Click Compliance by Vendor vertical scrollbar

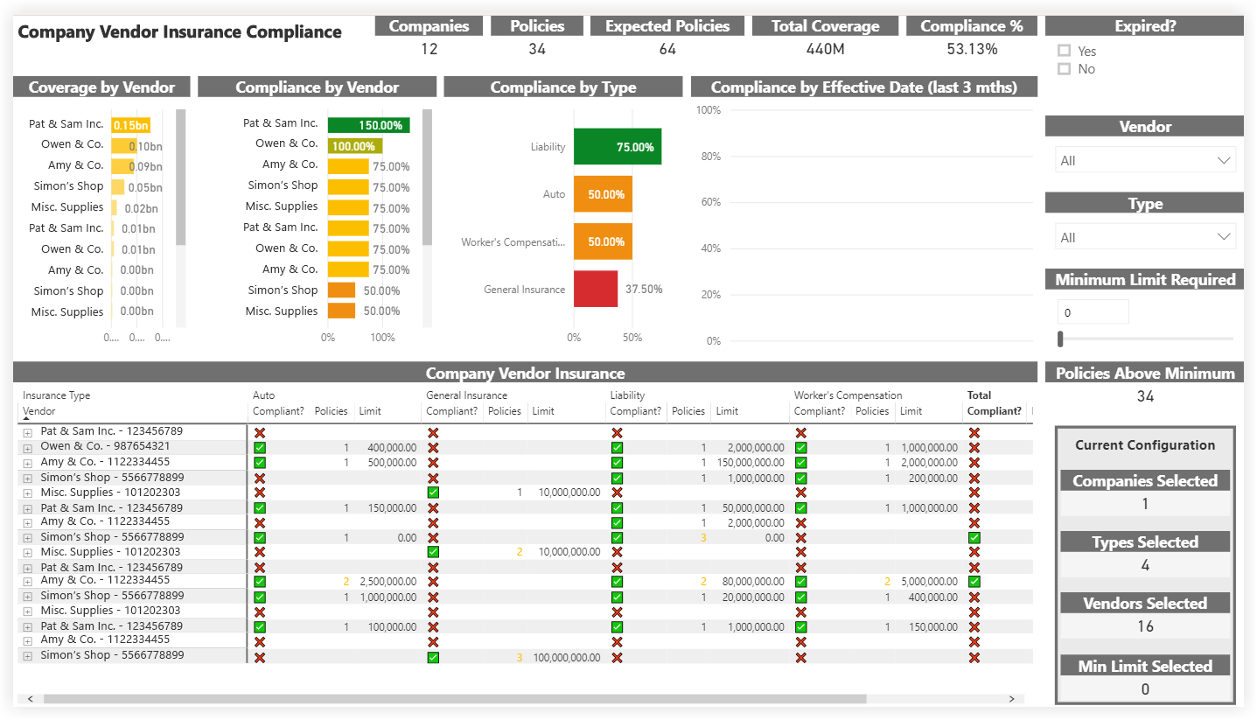tap(428, 177)
